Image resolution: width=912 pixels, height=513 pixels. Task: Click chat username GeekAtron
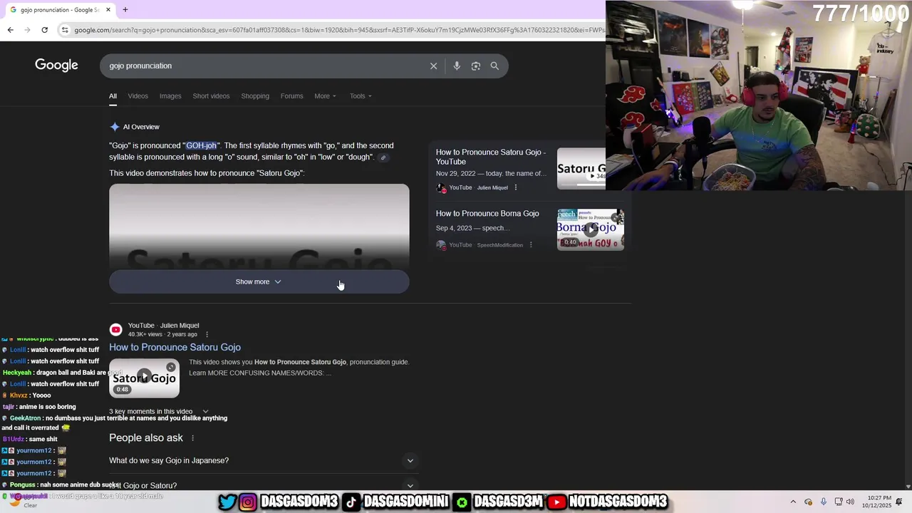pos(25,418)
